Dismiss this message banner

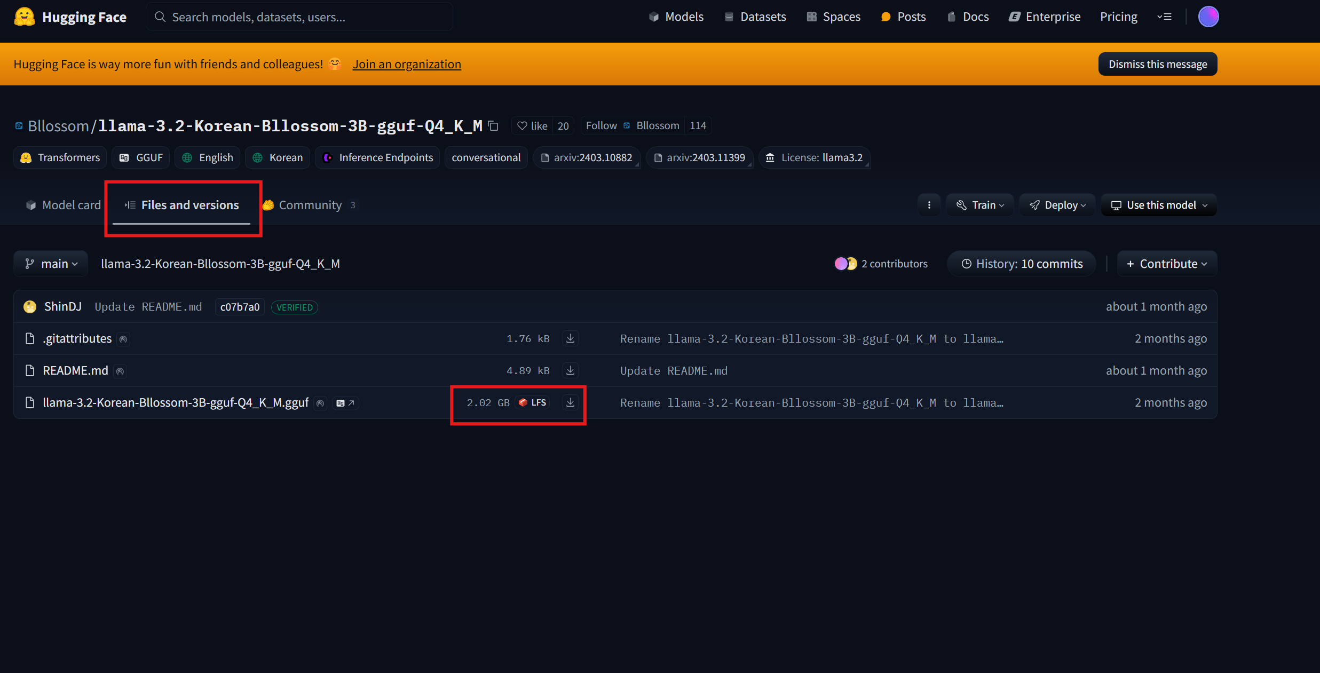[x=1158, y=64]
